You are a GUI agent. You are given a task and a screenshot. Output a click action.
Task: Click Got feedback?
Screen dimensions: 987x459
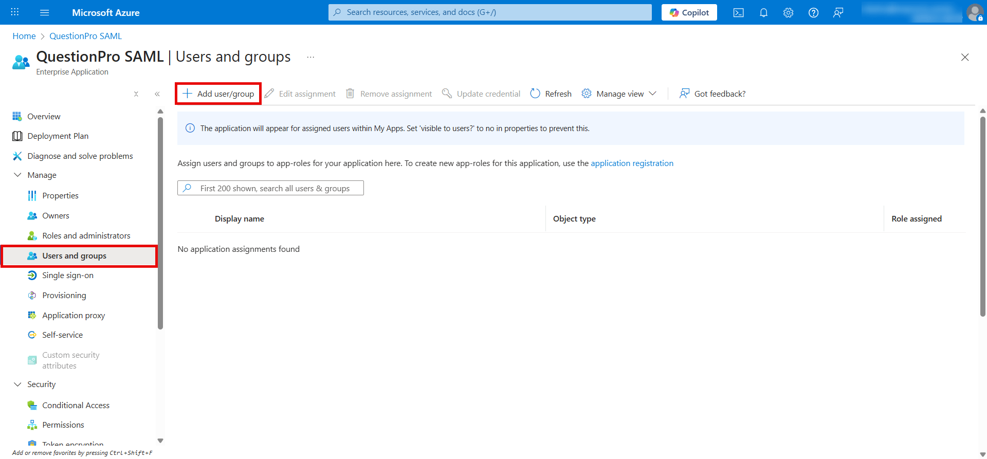click(x=712, y=94)
